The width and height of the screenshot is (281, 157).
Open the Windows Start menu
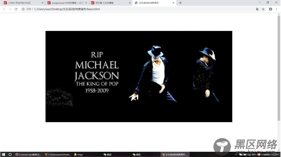(x=3, y=154)
